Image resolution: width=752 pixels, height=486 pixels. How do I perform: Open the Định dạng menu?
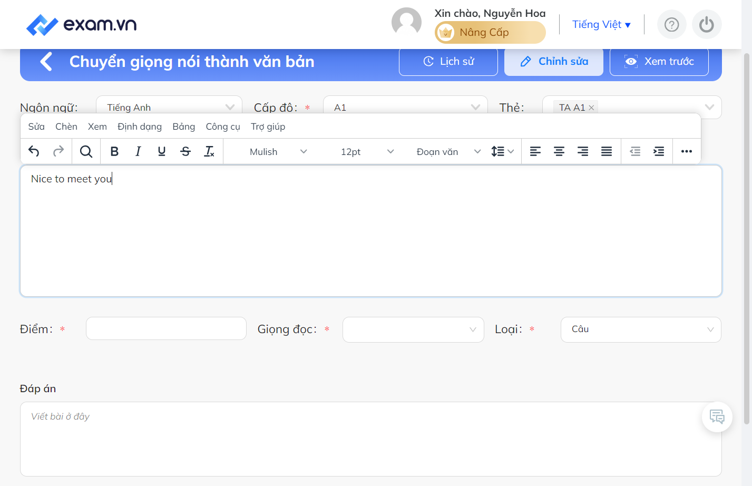[x=140, y=127]
